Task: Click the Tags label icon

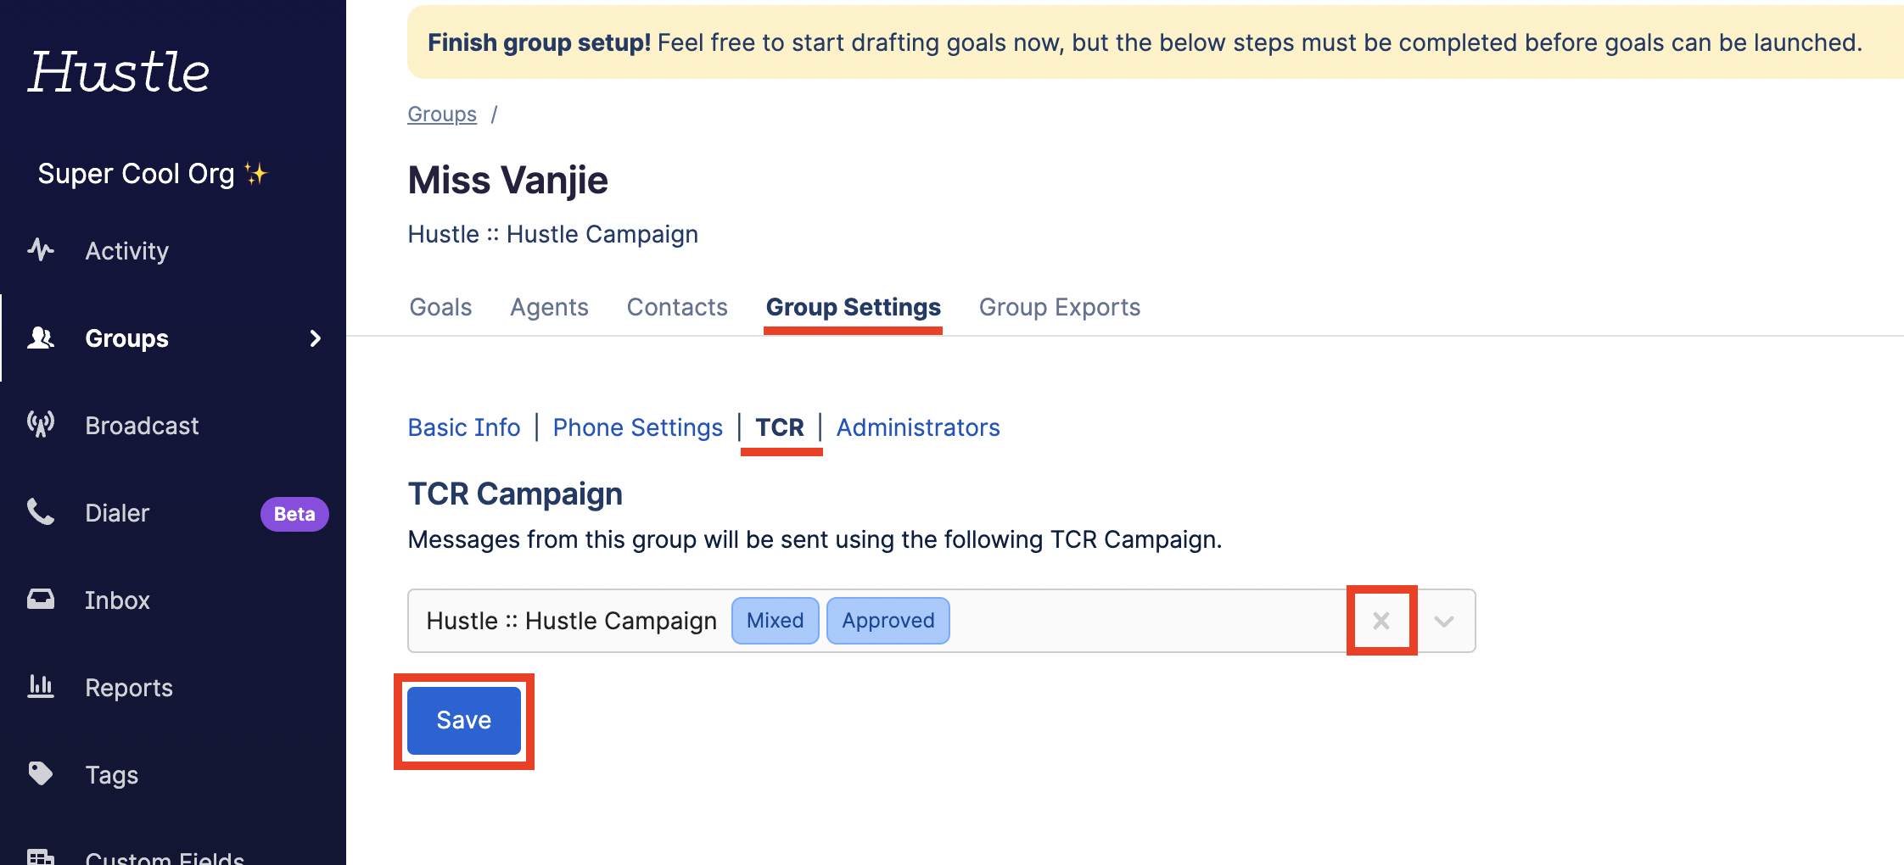Action: [x=40, y=774]
